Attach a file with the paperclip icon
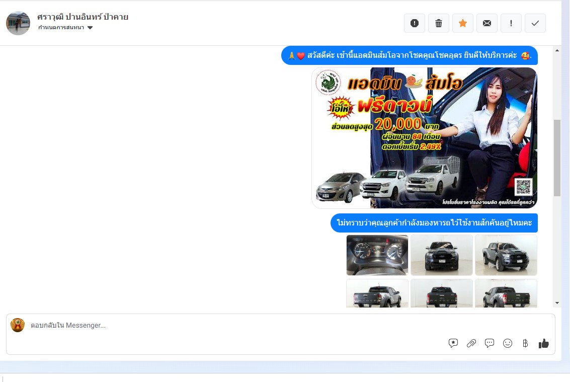 pos(471,343)
